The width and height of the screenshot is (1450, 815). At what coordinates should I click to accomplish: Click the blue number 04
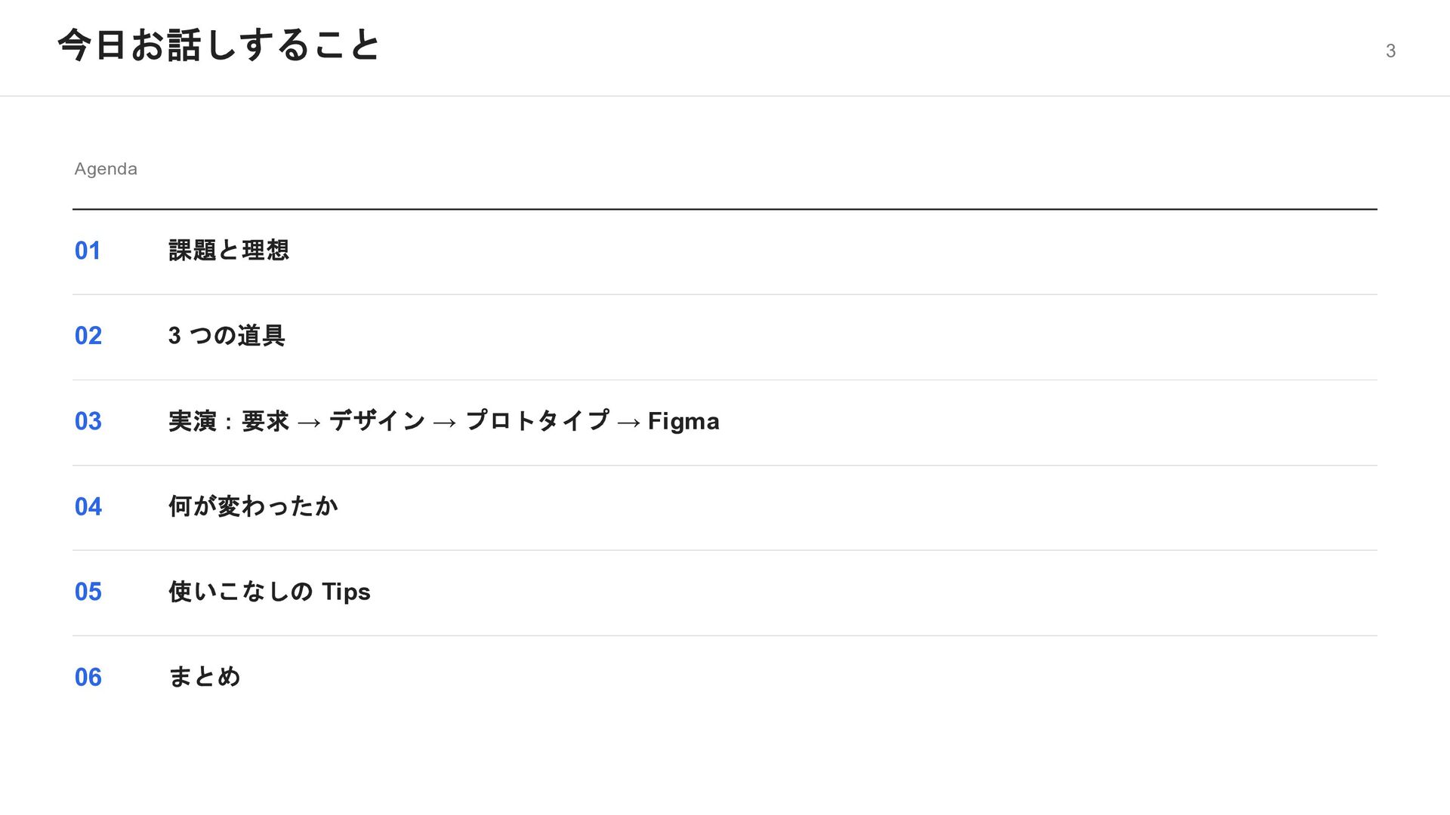pyautogui.click(x=88, y=506)
